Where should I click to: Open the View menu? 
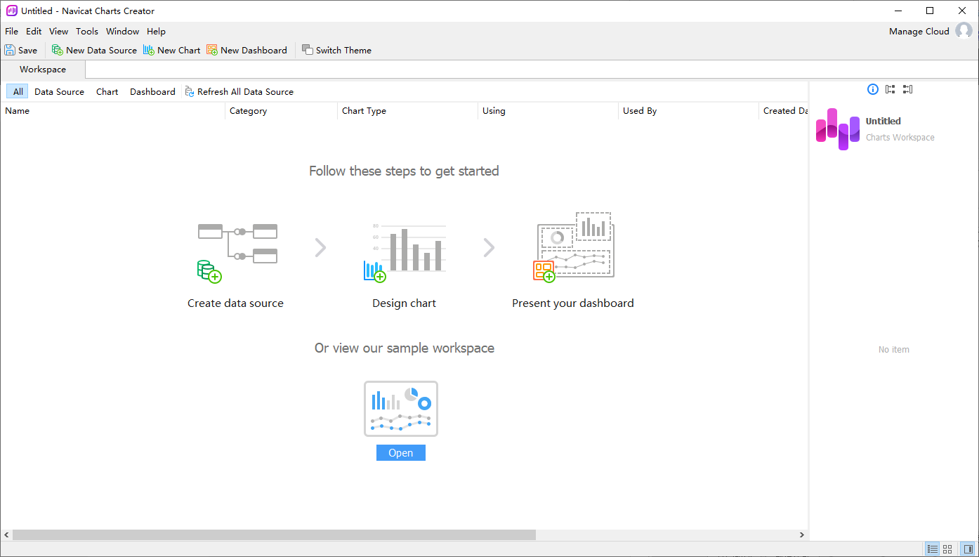point(59,31)
